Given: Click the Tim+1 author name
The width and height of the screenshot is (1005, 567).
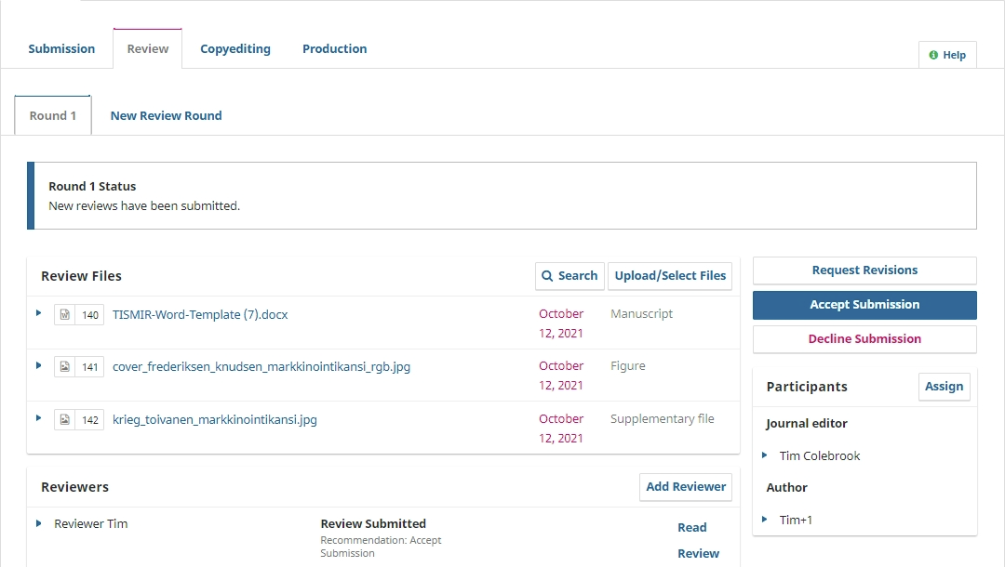Looking at the screenshot, I should pos(796,520).
